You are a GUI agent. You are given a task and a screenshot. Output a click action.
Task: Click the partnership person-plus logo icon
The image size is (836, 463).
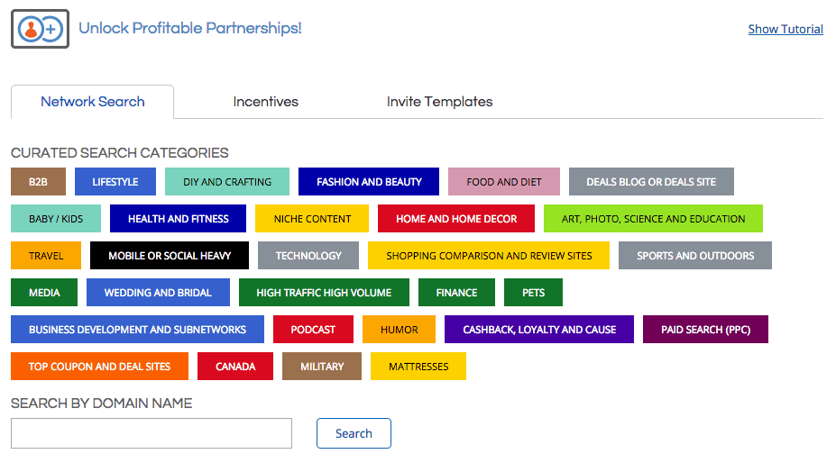click(40, 29)
